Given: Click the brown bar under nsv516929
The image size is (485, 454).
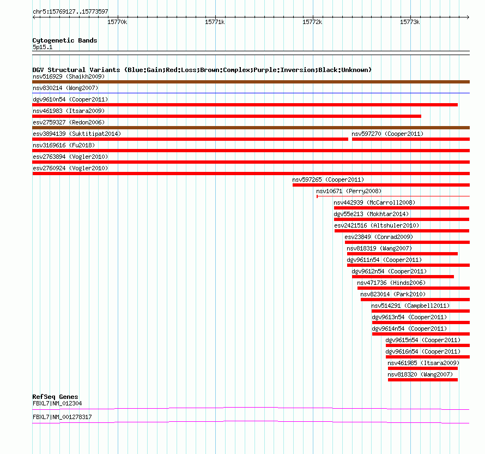Looking at the screenshot, I should 251,82.
